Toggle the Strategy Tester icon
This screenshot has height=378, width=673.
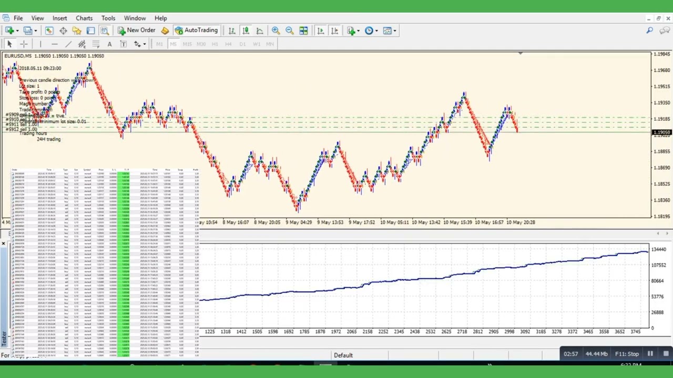(104, 30)
